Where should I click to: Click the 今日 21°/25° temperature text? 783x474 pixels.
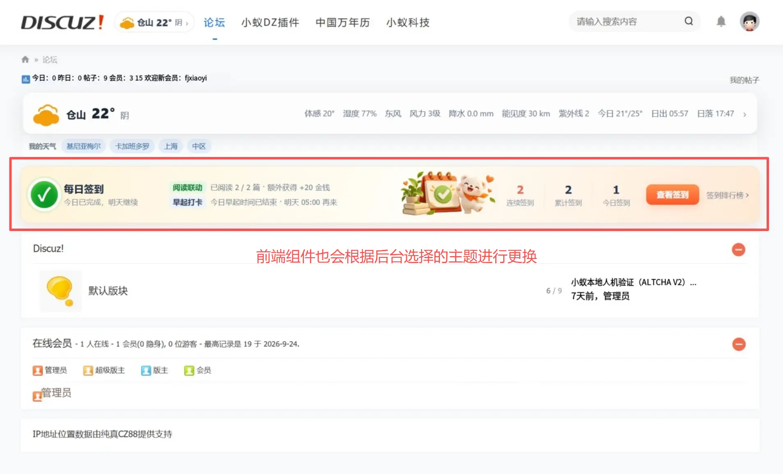tap(620, 114)
